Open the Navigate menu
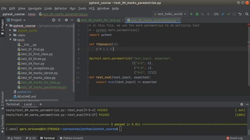Screen dimensions: 250x140 click(x=35, y=9)
